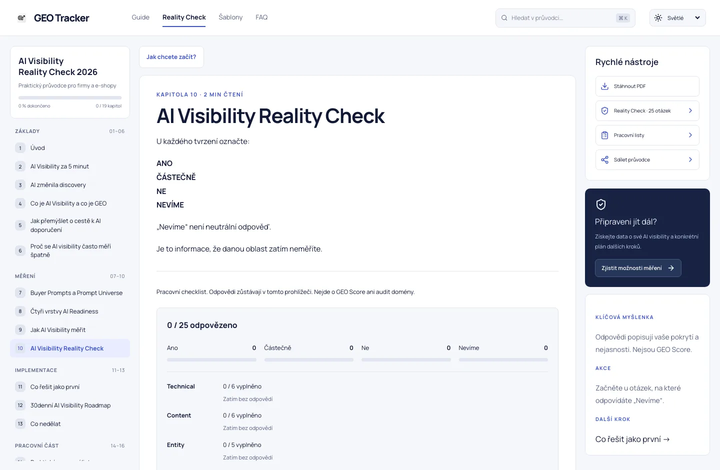The height and width of the screenshot is (470, 720).
Task: Click the shield icon beside Reality Check · 25 otázek
Action: click(x=604, y=110)
